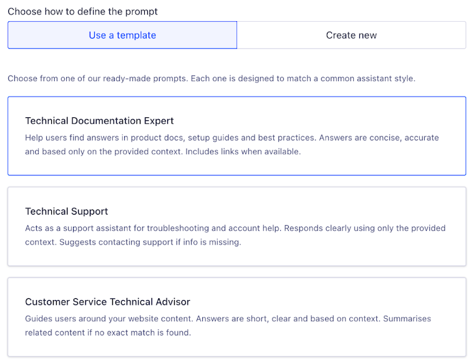Switch to the "Use a template" tab
471x363 pixels.
pyautogui.click(x=122, y=35)
